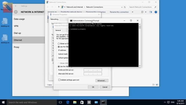This screenshot has width=186, height=105.
Task: Click the Advanced... button
Action: tap(102, 80)
